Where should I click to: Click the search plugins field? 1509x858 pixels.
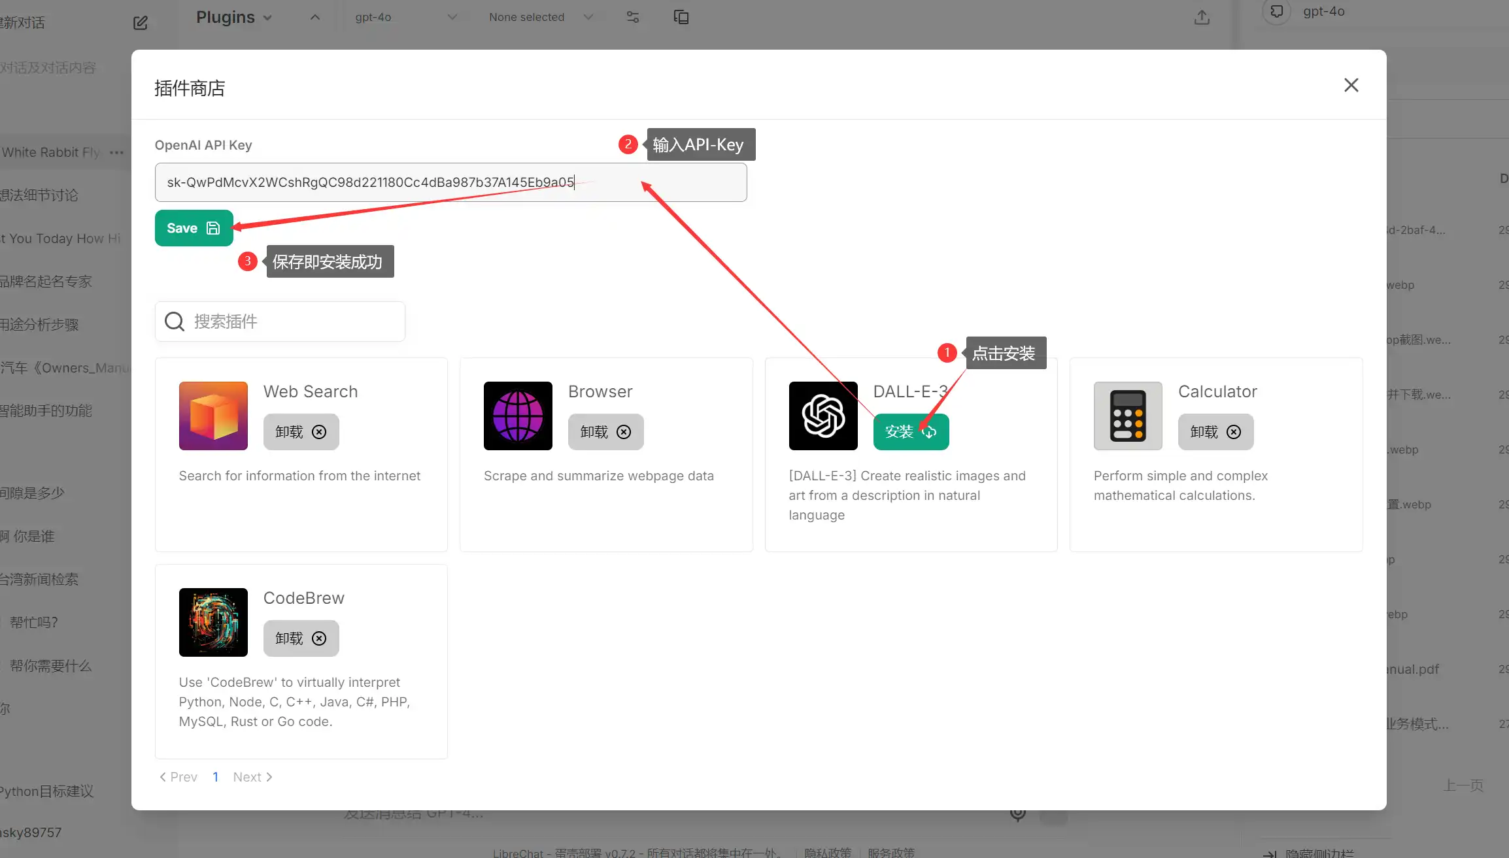click(280, 322)
